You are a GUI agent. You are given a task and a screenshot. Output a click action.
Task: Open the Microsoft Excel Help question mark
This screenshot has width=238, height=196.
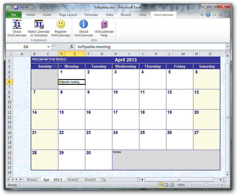pyautogui.click(x=208, y=15)
